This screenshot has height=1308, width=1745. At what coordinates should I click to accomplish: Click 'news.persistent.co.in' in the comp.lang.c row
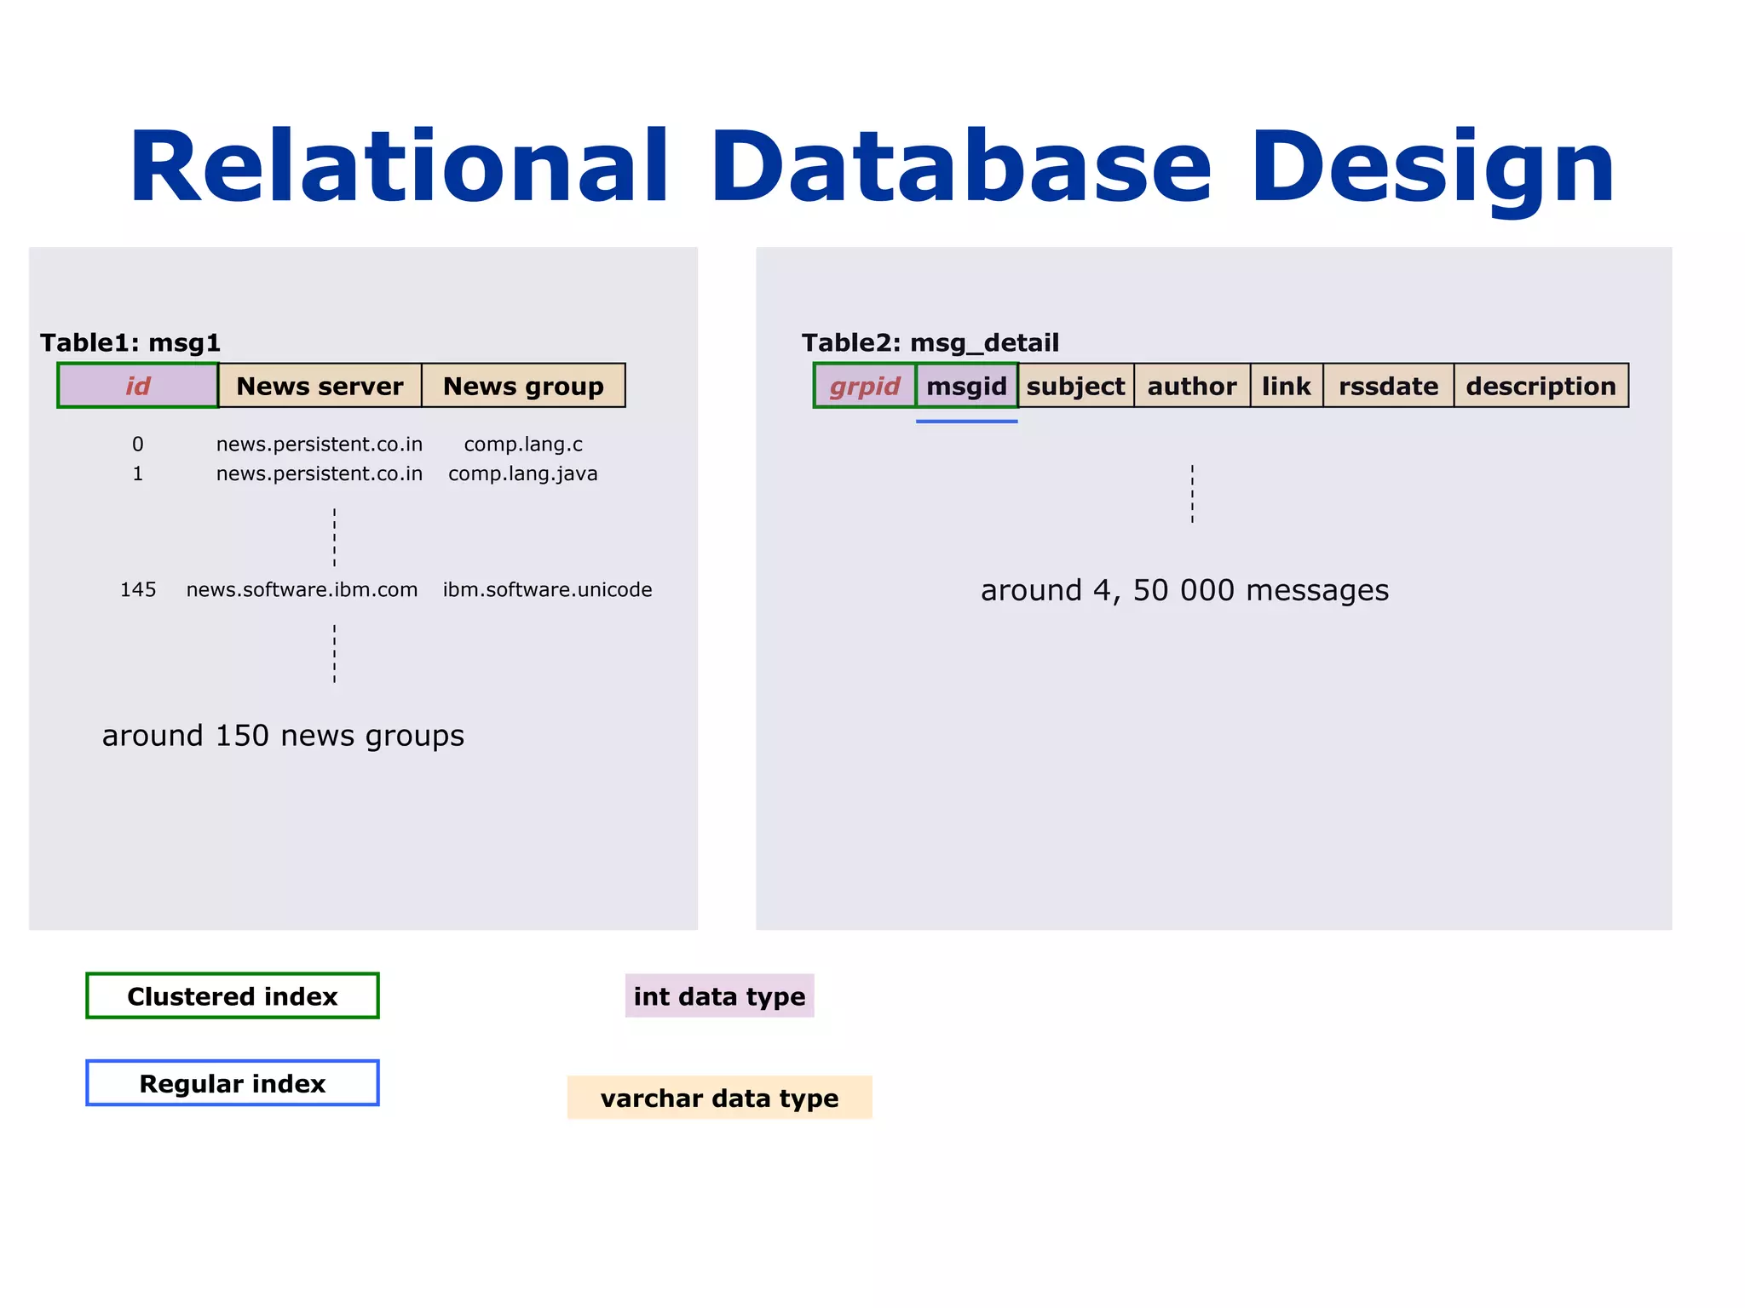tap(320, 445)
